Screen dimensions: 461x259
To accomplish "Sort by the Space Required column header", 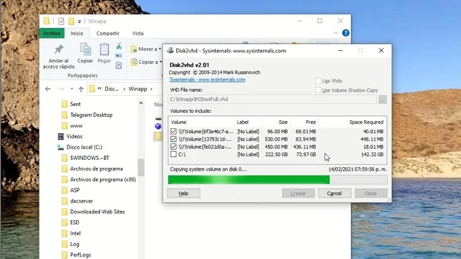I will pyautogui.click(x=352, y=122).
